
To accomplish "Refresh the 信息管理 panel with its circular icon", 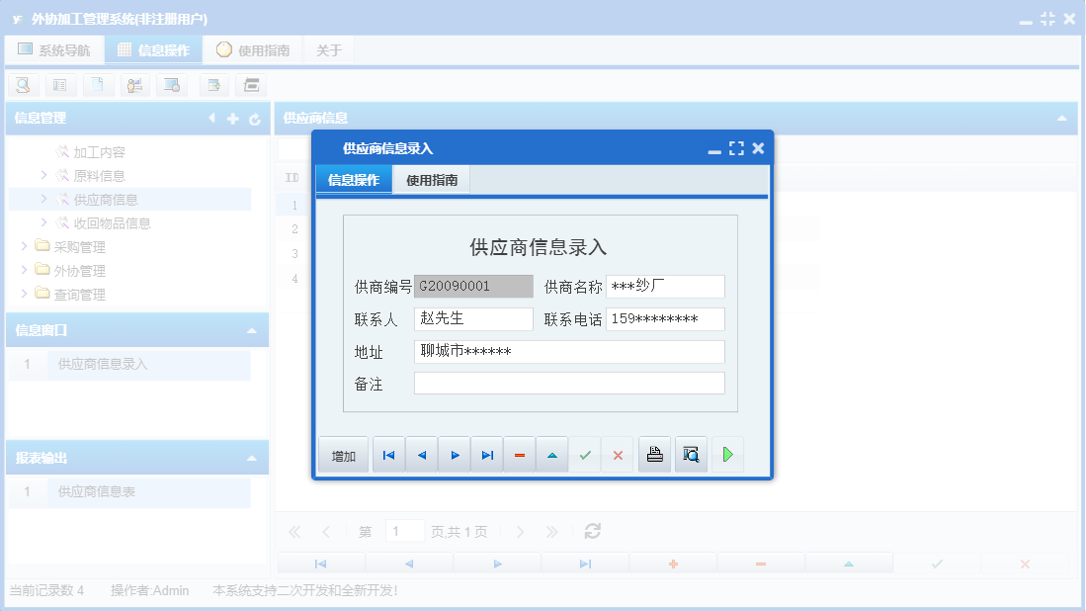I will coord(254,118).
